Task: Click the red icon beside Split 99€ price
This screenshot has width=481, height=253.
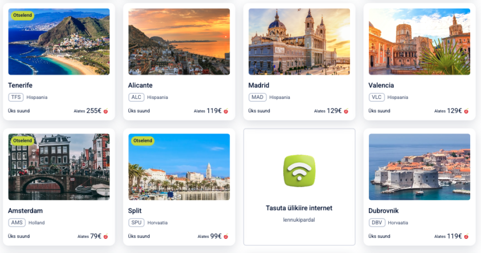Action: click(226, 237)
